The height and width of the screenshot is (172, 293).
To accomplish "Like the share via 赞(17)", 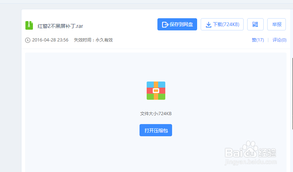I will pos(258,40).
